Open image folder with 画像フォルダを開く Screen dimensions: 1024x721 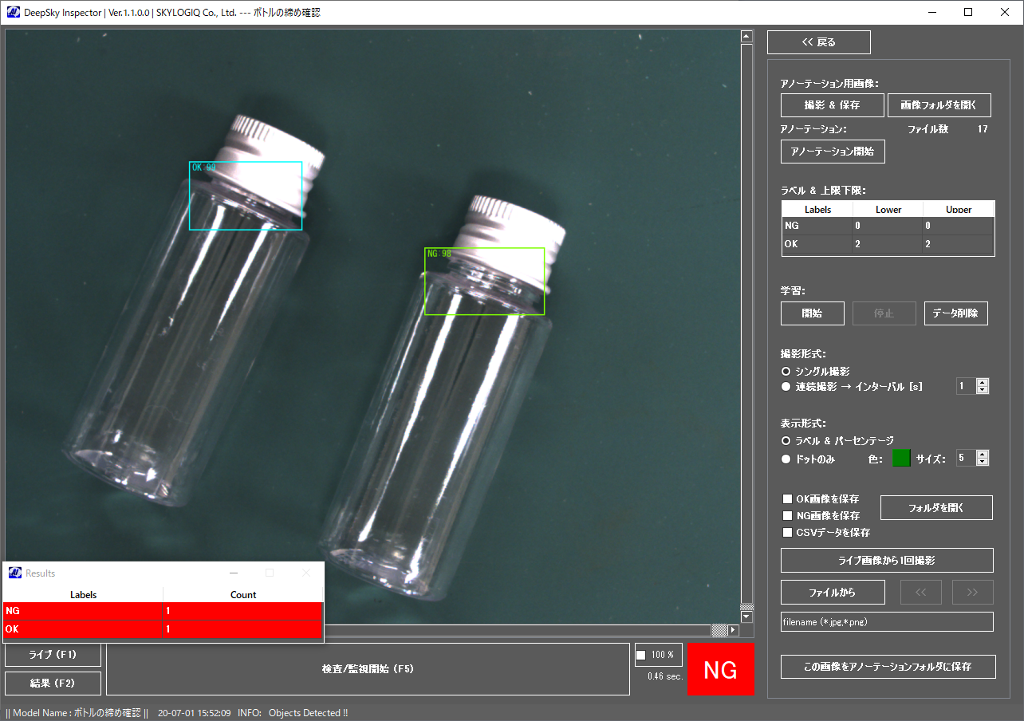pyautogui.click(x=939, y=105)
